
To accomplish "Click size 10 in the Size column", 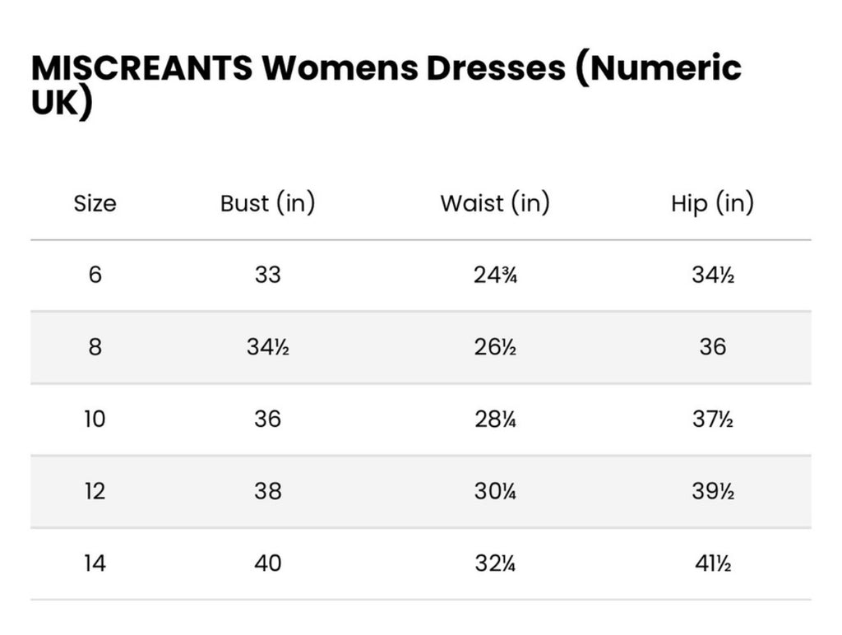I will pos(95,419).
